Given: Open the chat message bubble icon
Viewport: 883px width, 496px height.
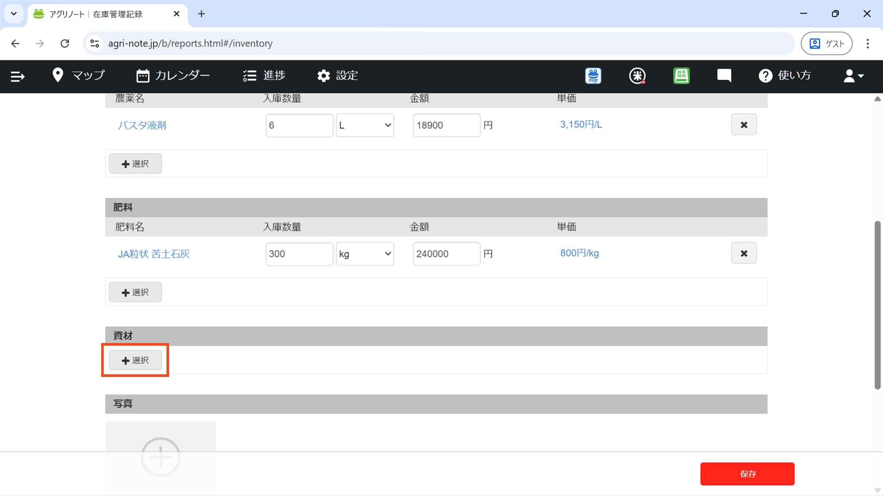Looking at the screenshot, I should coord(724,76).
